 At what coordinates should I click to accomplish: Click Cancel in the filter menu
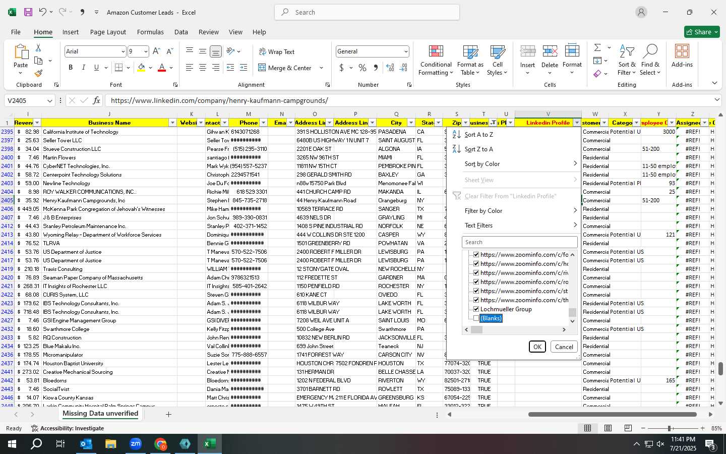point(564,347)
